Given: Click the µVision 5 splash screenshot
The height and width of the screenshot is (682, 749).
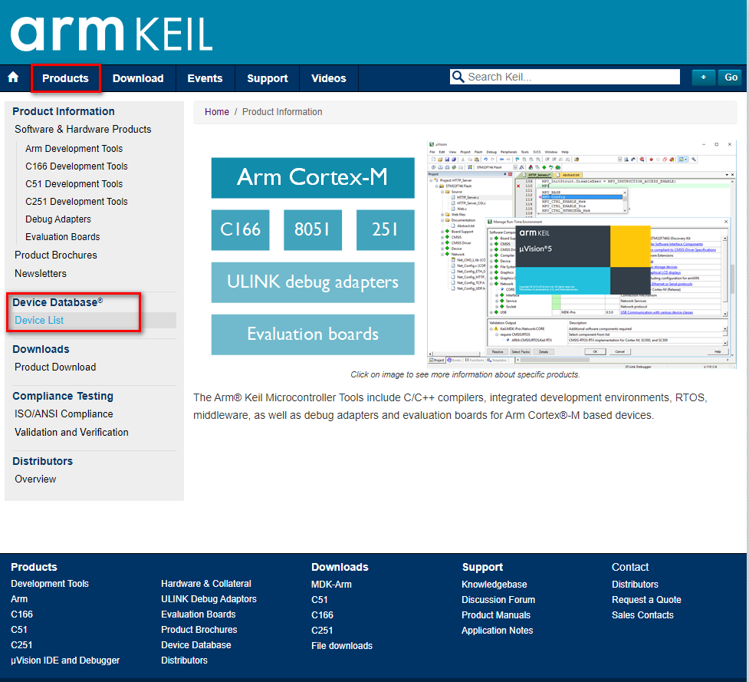Looking at the screenshot, I should 583,260.
